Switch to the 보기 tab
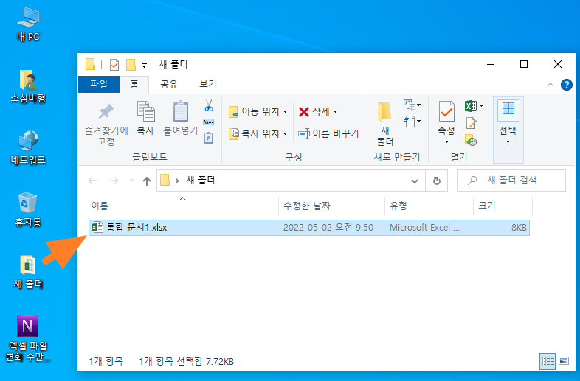 [207, 84]
